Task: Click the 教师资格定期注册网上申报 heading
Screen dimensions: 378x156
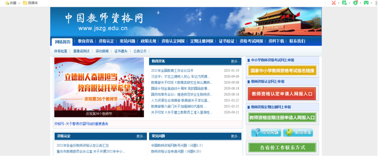Action: point(271,107)
